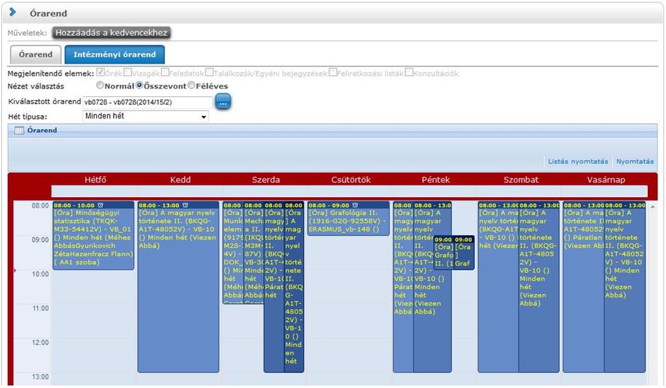The width and height of the screenshot is (666, 388).
Task: Switch to the Órarend tab
Action: point(36,55)
